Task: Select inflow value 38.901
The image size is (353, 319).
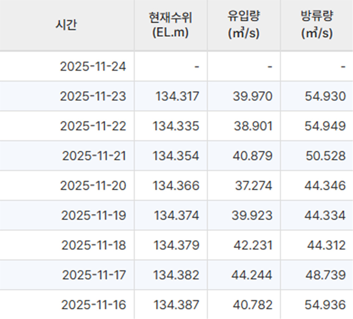Action: pos(253,126)
